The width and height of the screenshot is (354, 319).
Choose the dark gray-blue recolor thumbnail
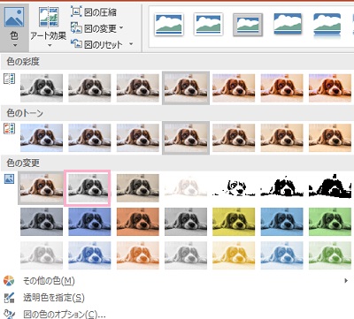click(42, 222)
